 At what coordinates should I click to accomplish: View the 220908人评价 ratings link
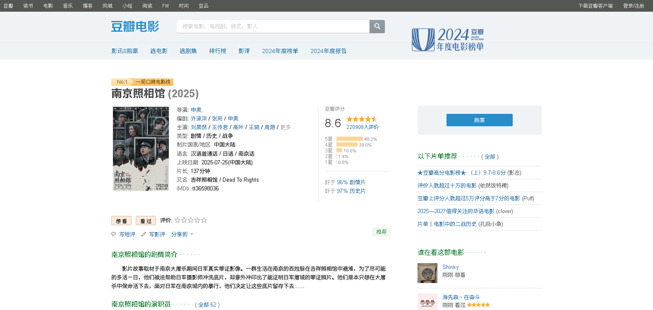coord(363,127)
